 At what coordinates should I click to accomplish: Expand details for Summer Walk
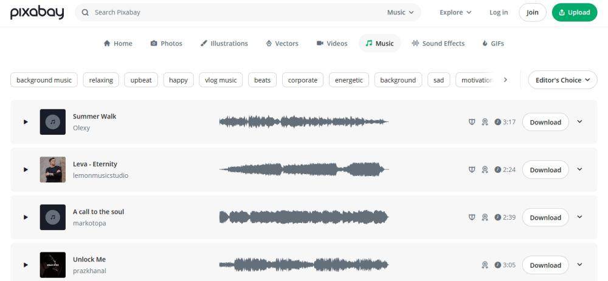pos(579,121)
